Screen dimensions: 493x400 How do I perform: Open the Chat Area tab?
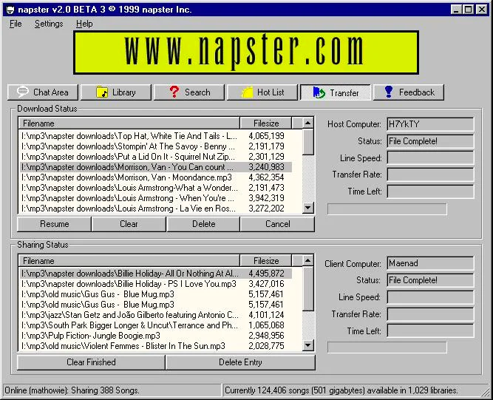point(43,92)
